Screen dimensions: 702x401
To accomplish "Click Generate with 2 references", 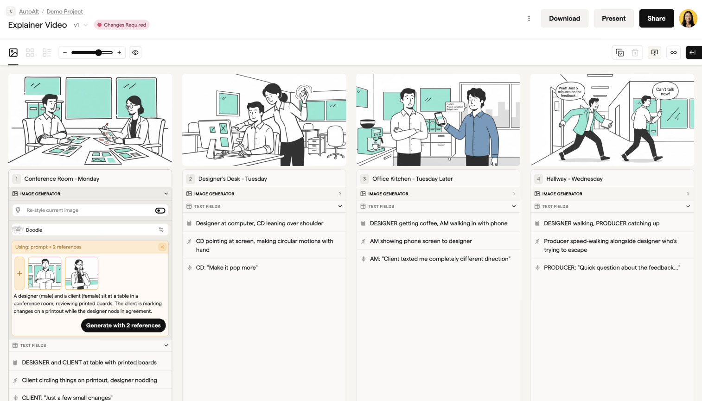I will point(123,325).
